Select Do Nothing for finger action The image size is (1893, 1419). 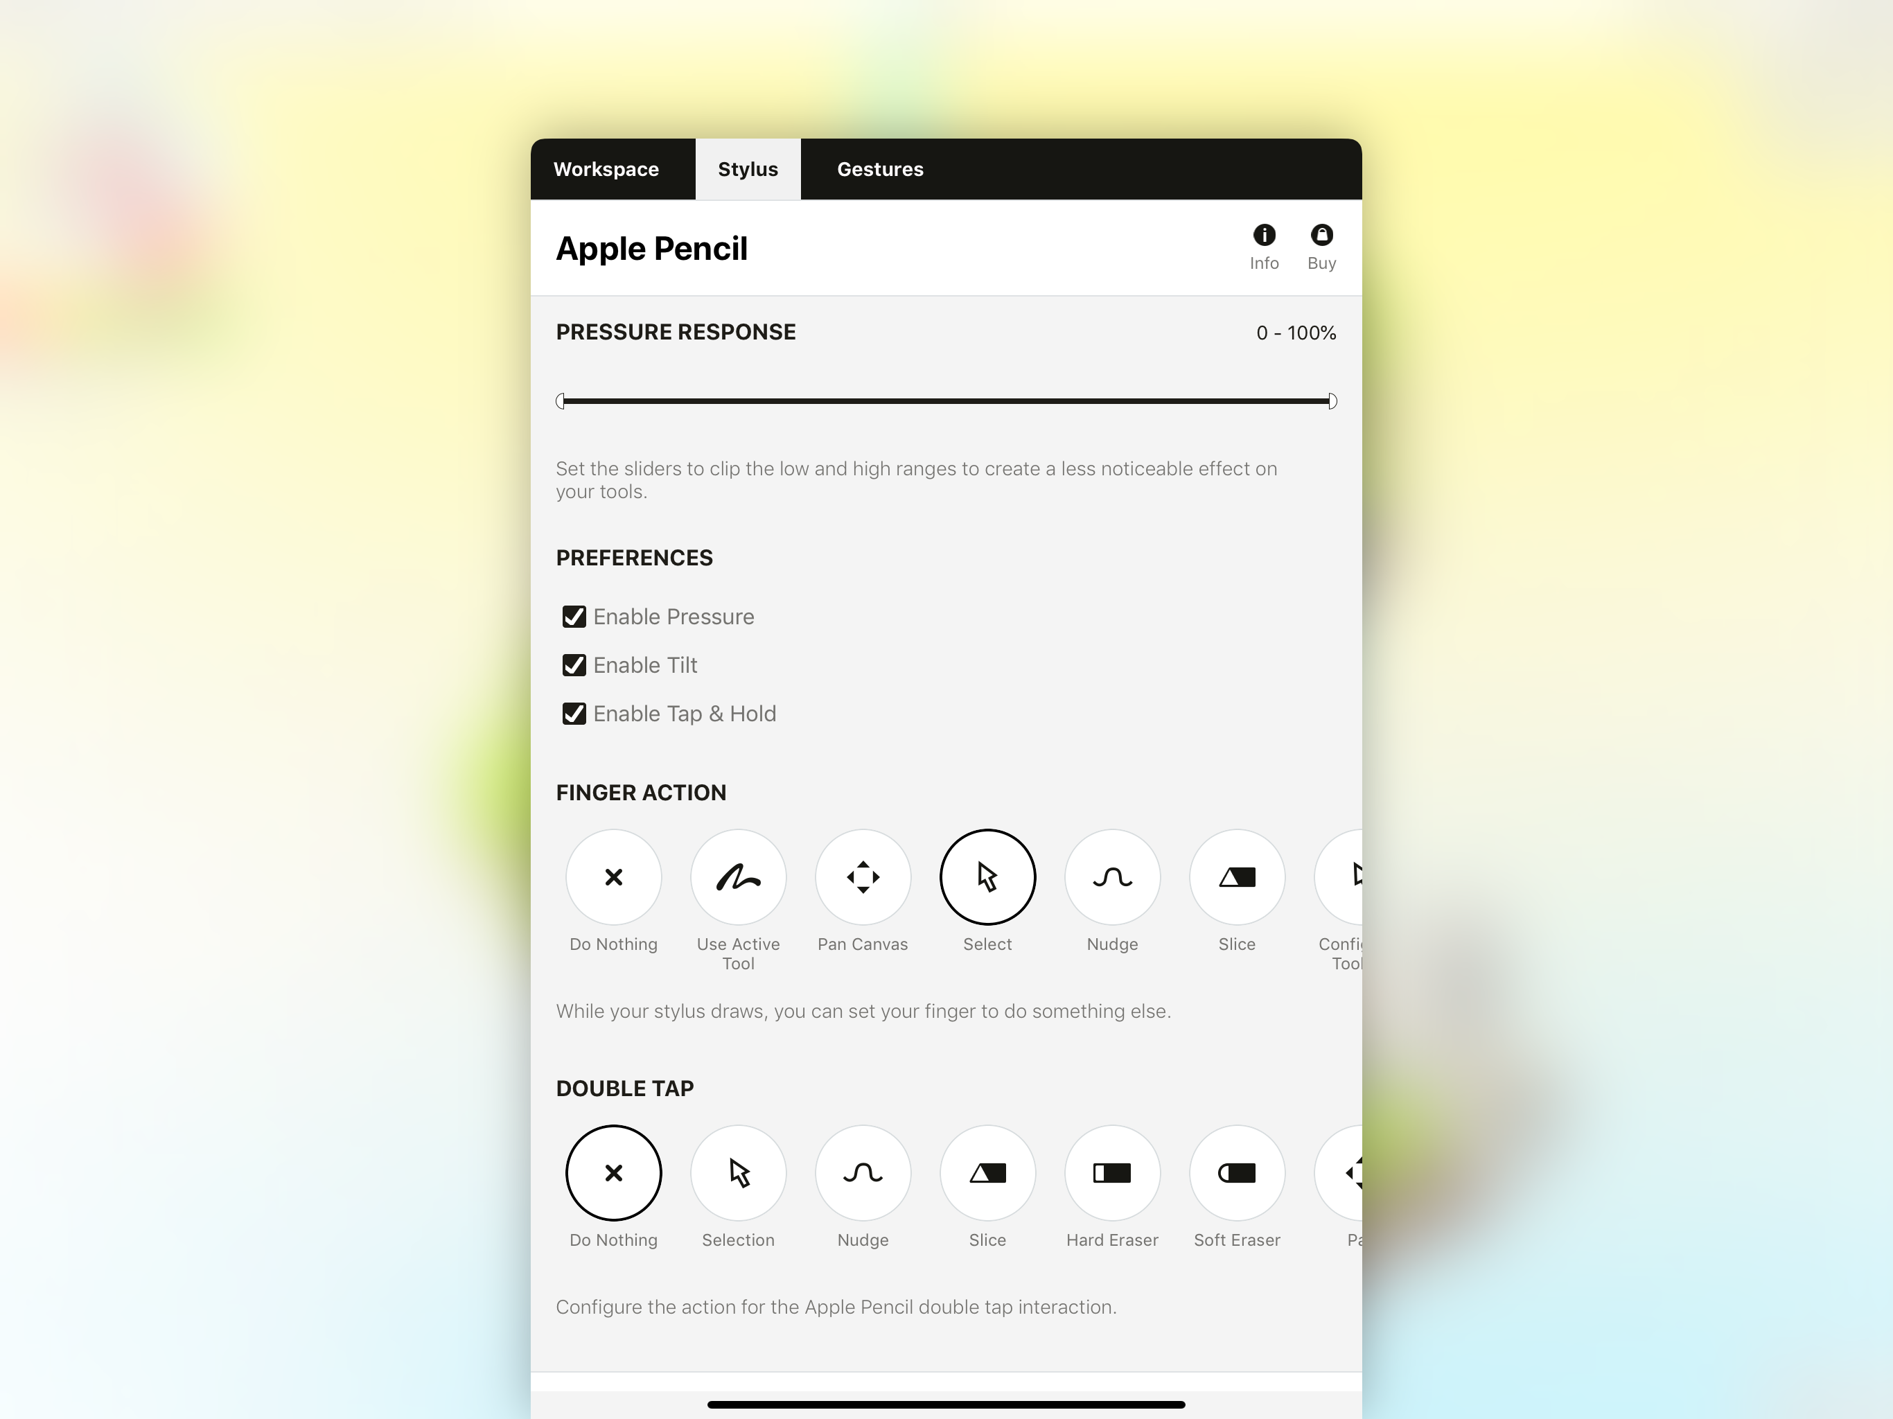click(613, 876)
